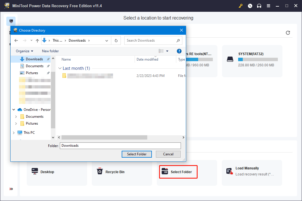The width and height of the screenshot is (302, 201).
Task: Click Select Folder label in MiniTool window
Action: 181,172
